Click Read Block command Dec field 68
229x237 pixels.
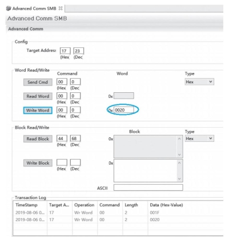pos(75,138)
